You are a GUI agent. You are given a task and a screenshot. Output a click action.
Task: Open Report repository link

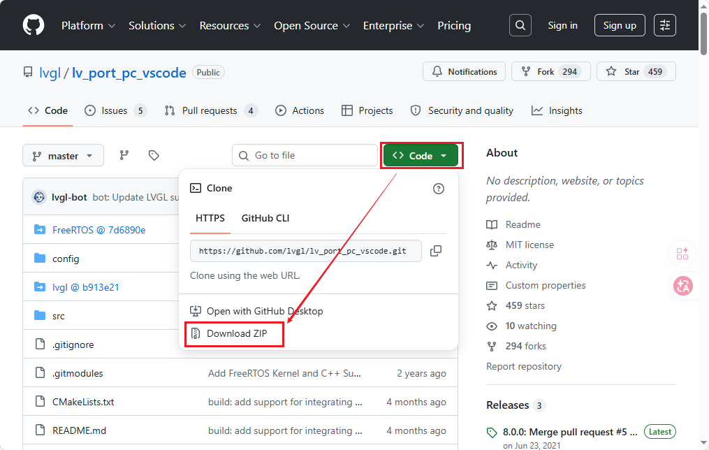coord(524,366)
